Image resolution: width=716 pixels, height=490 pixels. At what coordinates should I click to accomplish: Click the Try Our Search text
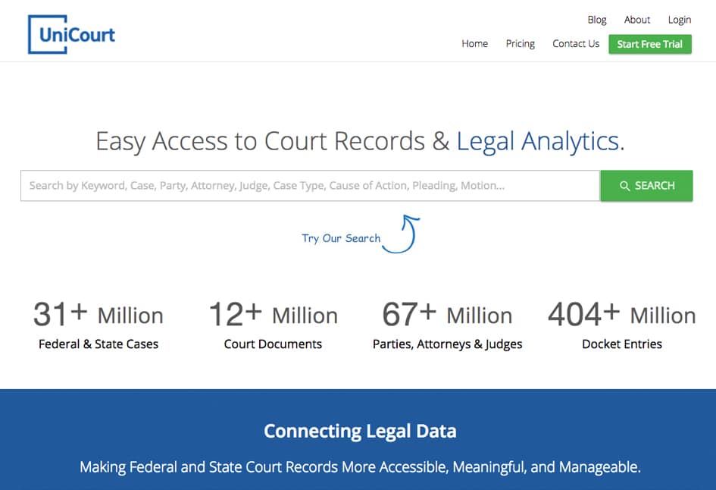pyautogui.click(x=341, y=238)
